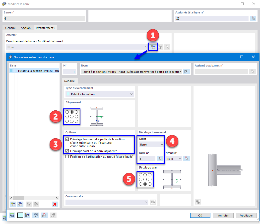This screenshot has width=260, height=224.
Task: Click pick eccentricity icon in the Excentrement de barre row
Action: point(167,47)
